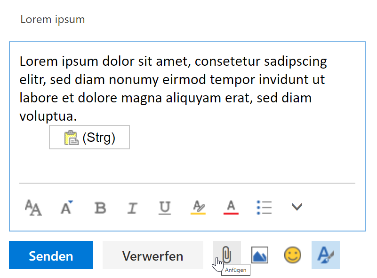Open the paste options (Strg) popup

pos(89,137)
